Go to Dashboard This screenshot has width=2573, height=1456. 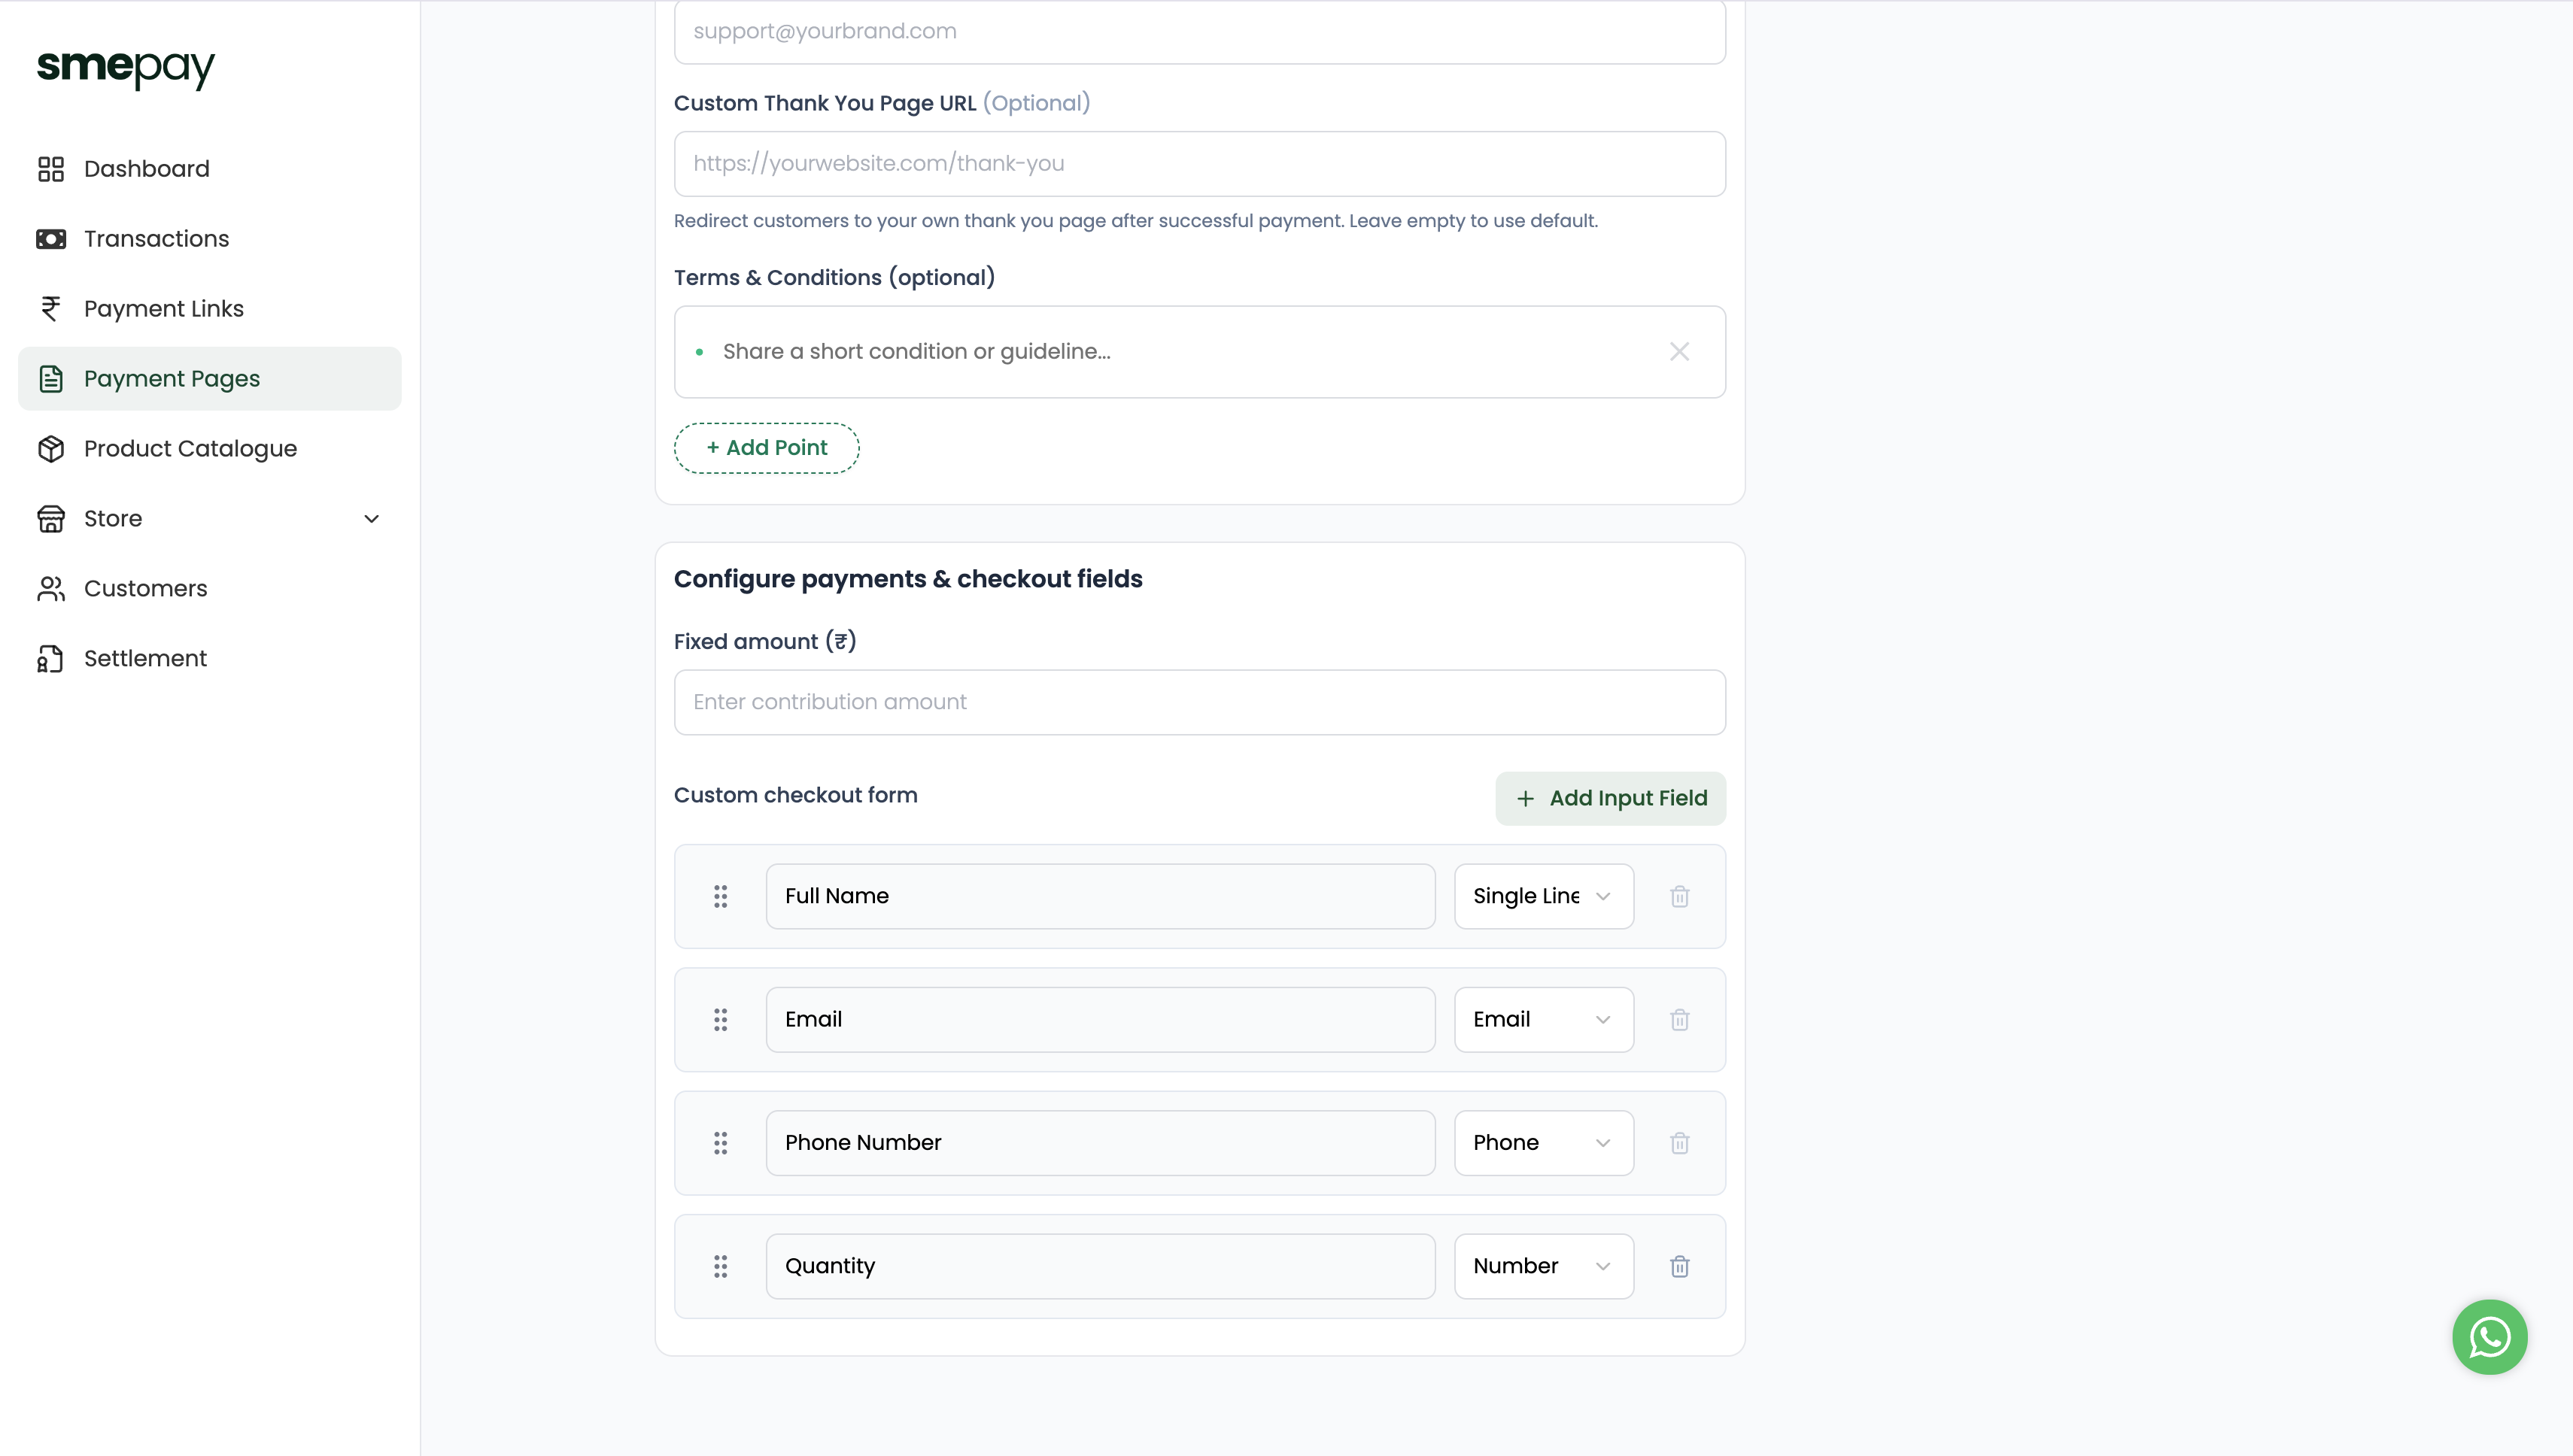(209, 169)
